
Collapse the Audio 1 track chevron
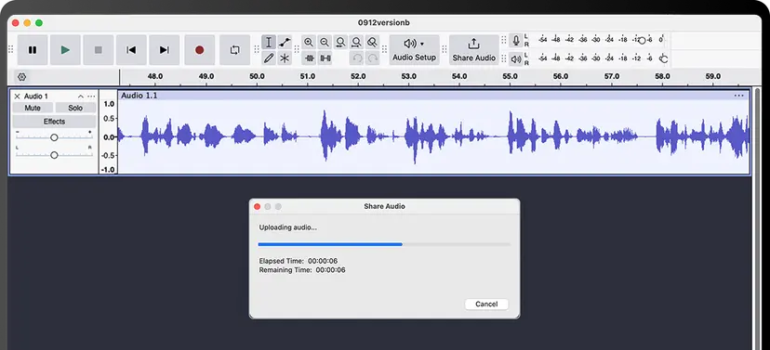(81, 96)
